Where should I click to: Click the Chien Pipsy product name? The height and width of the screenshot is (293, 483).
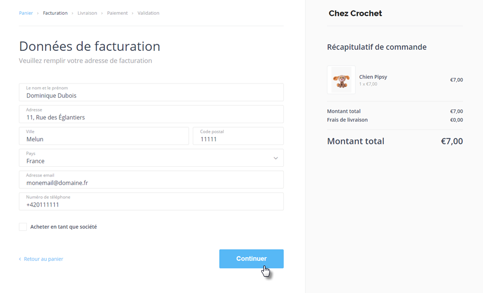click(373, 77)
